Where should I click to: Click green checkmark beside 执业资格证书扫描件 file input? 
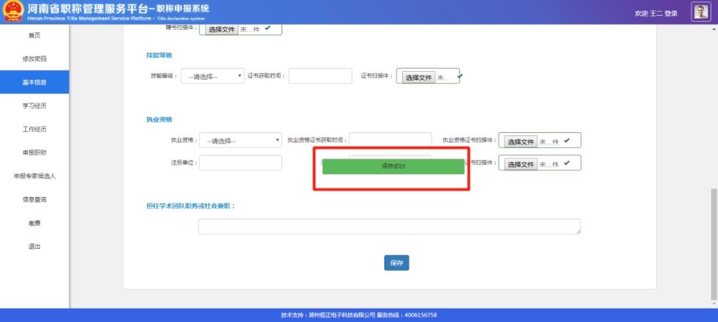(567, 140)
